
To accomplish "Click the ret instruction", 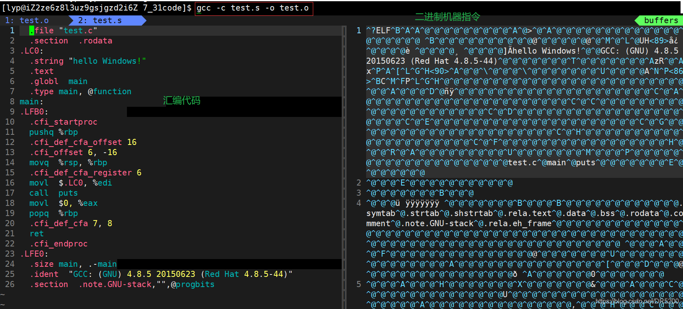I will (x=37, y=233).
